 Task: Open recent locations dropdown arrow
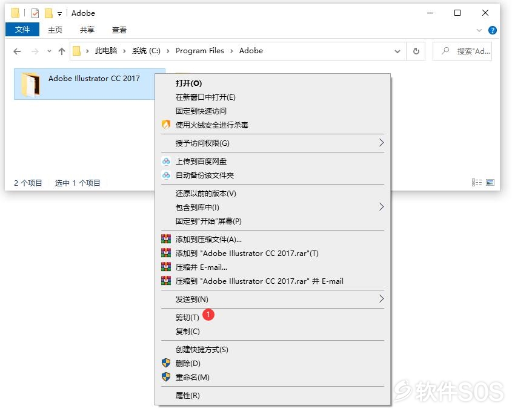(49, 51)
